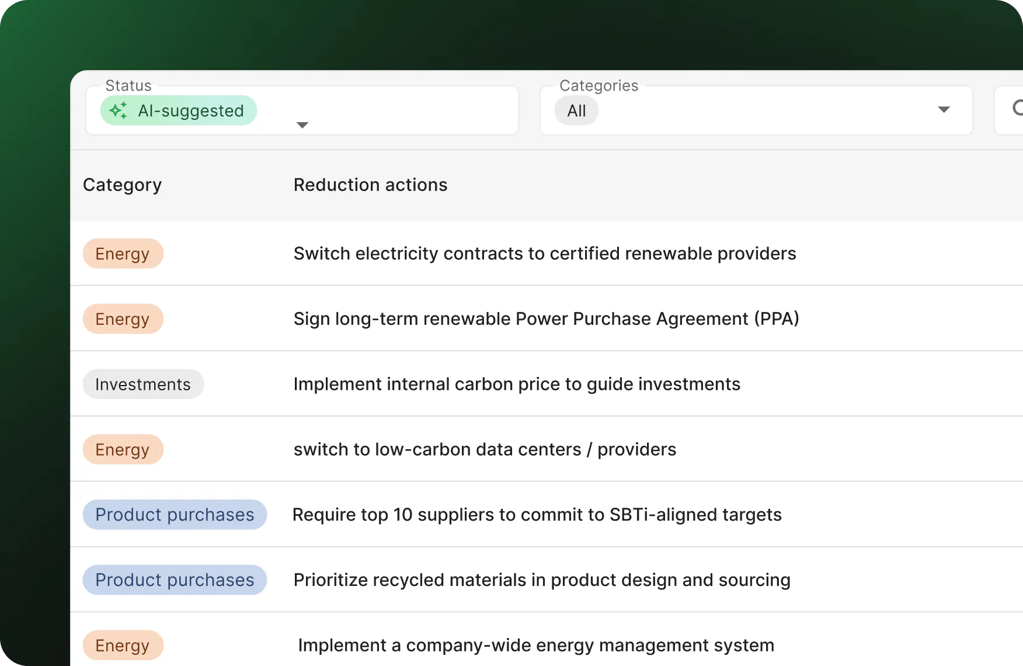
Task: Expand the AI-suggested status selector chevron
Action: coord(302,124)
